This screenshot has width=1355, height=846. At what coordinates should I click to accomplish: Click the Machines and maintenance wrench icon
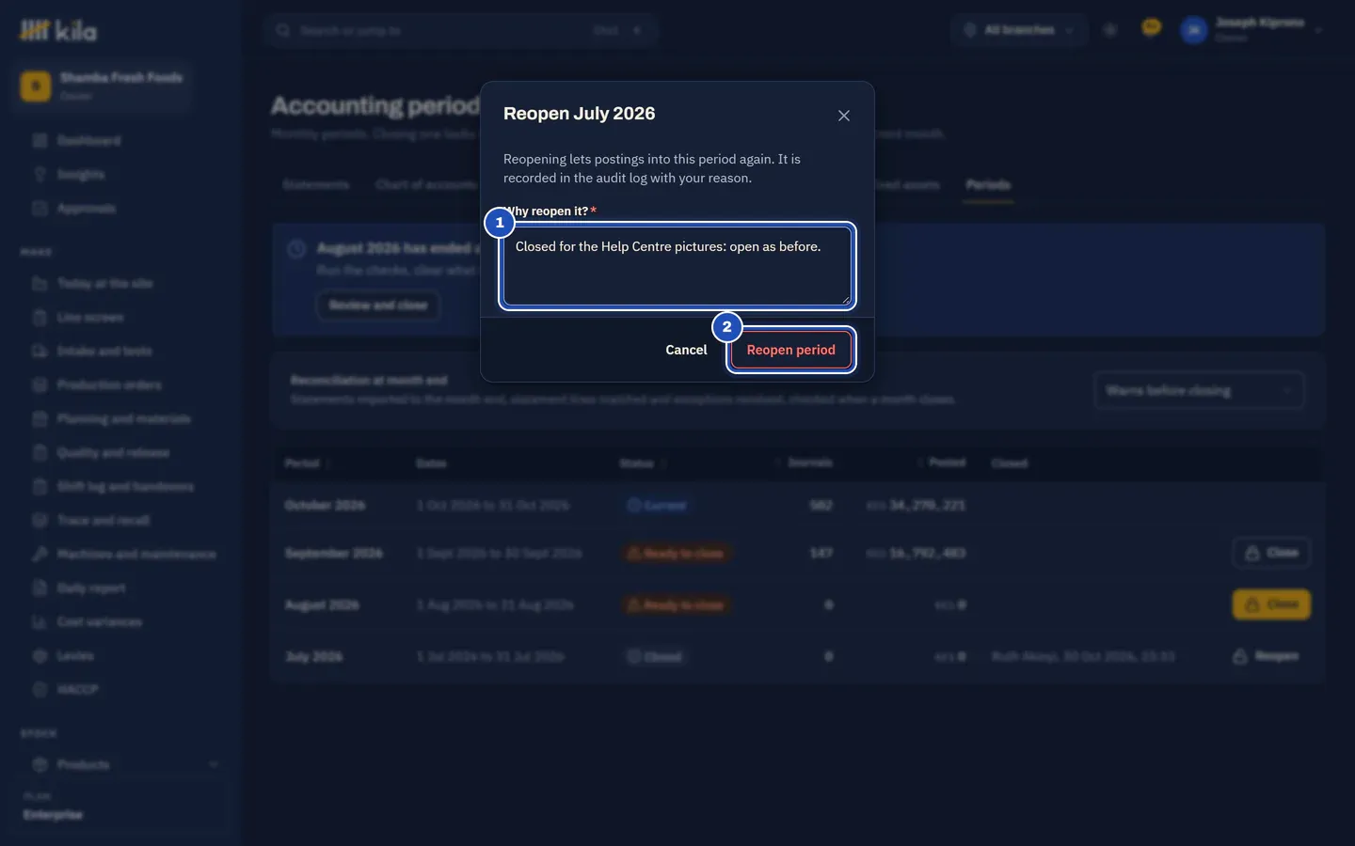(x=40, y=555)
